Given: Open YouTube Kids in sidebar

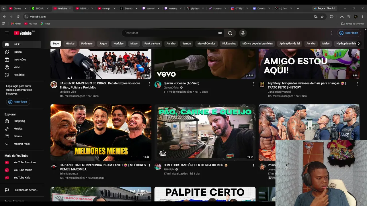Looking at the screenshot, I should click(22, 178).
